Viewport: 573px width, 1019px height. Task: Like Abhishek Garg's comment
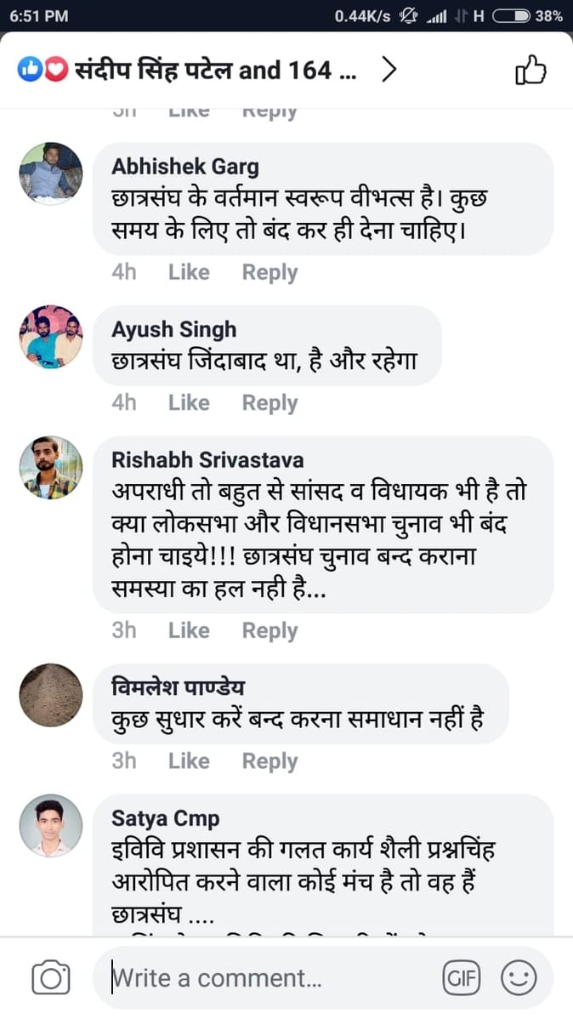click(x=189, y=272)
